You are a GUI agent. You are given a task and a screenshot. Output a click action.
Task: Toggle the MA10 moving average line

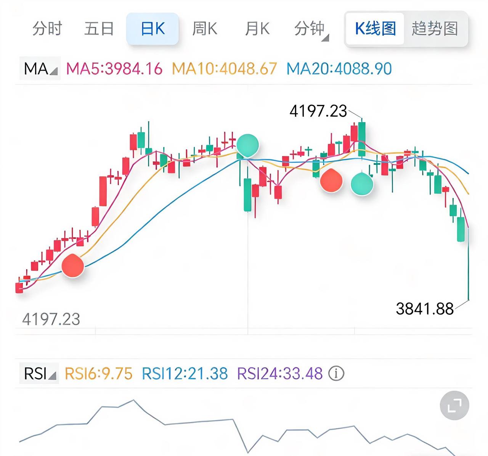click(225, 68)
